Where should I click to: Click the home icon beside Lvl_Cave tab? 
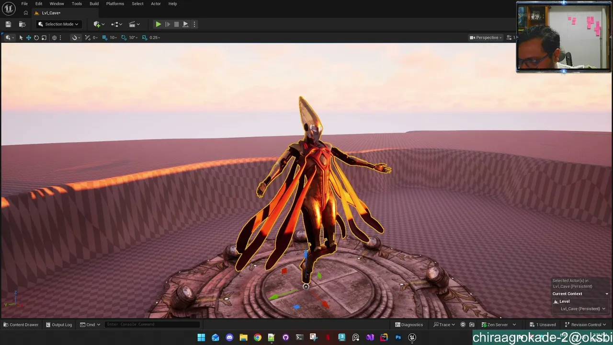tap(26, 13)
